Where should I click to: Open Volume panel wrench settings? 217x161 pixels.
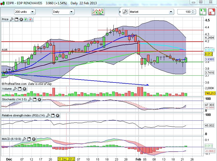coord(15,89)
